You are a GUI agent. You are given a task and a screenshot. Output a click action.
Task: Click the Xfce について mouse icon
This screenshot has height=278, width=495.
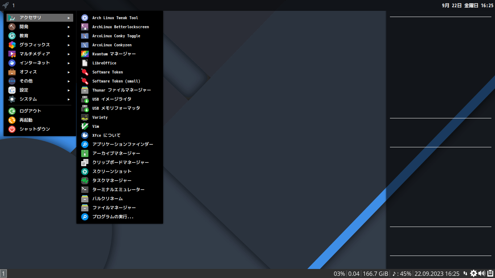[85, 135]
